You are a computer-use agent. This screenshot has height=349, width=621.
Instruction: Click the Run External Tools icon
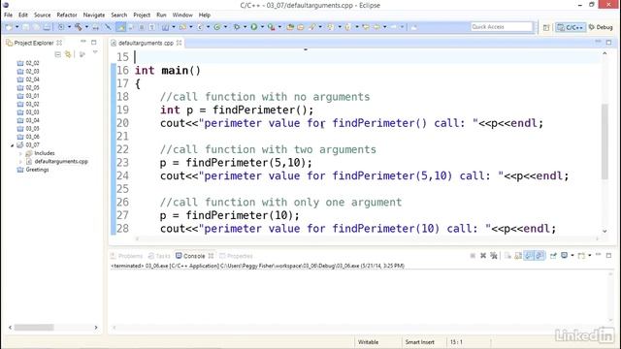[271, 27]
